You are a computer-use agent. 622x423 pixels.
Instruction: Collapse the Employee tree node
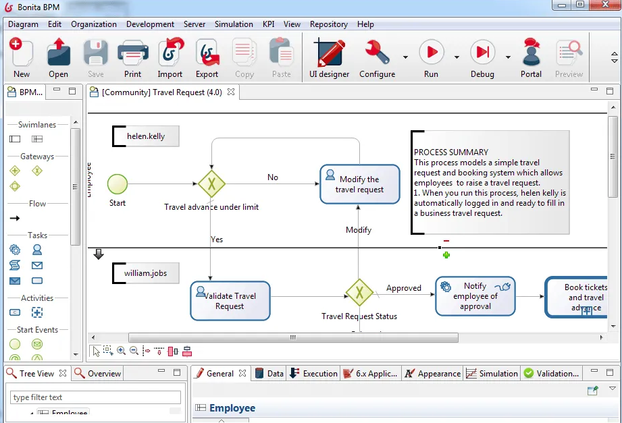tap(32, 413)
